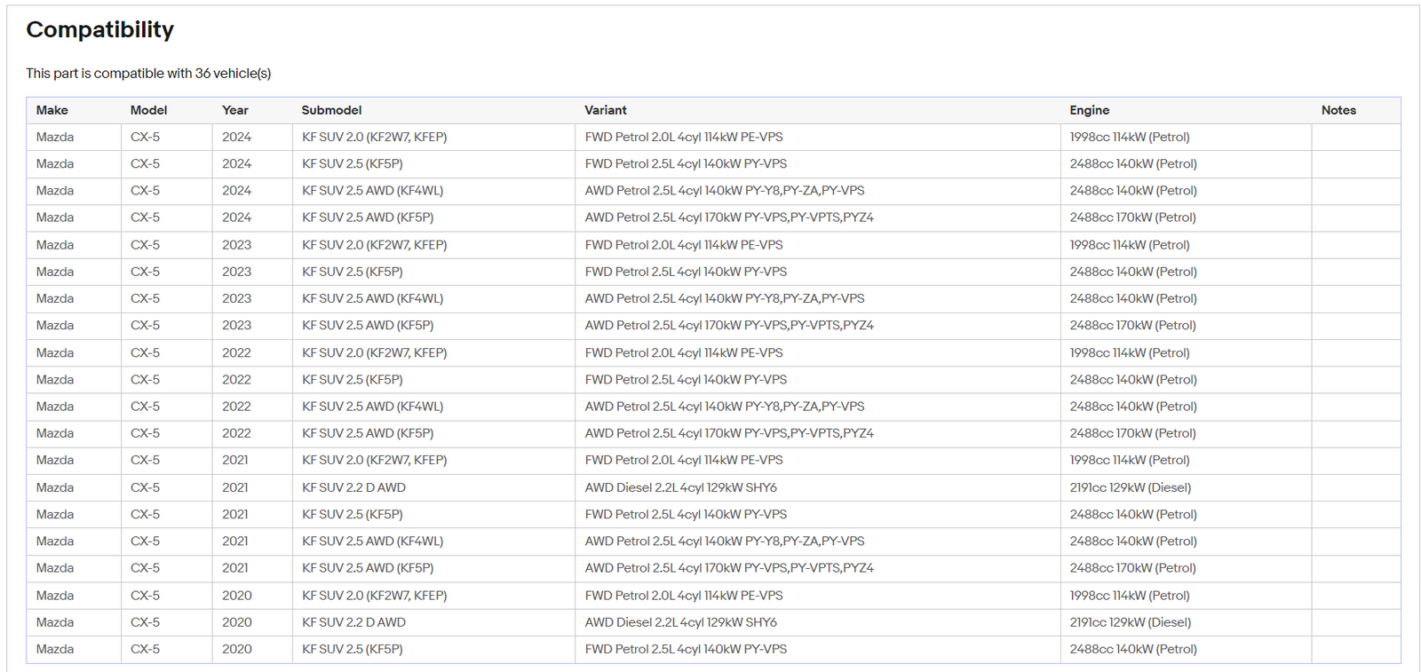Click 2024 variant FWD Petrol 2.0L 114kW PE-VPS

click(684, 137)
